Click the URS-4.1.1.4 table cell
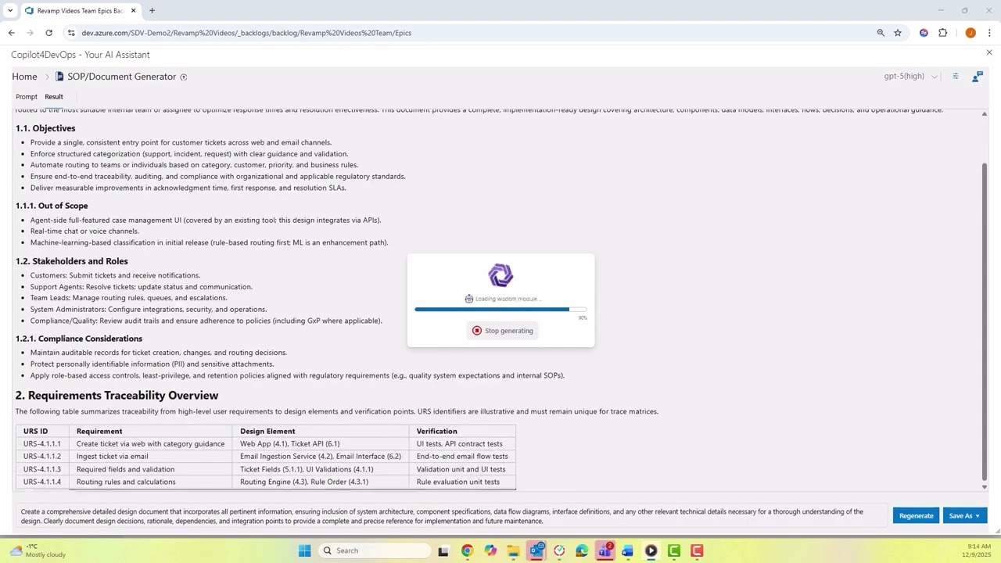The width and height of the screenshot is (1001, 563). tap(42, 482)
